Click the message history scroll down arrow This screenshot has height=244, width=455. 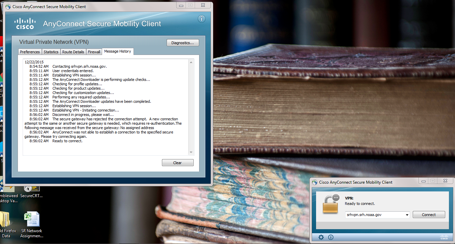(191, 152)
